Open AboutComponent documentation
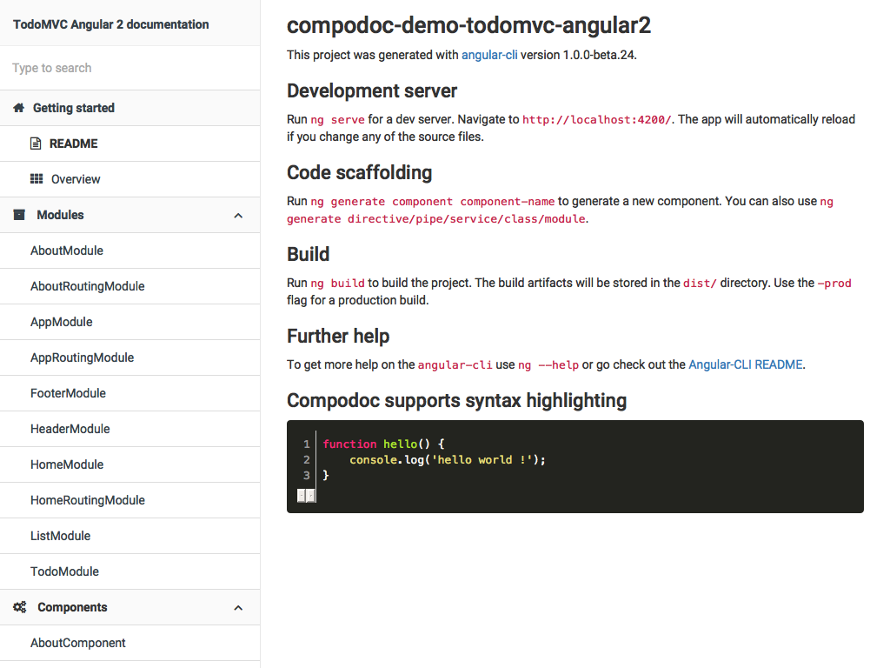This screenshot has width=890, height=668. 130,643
